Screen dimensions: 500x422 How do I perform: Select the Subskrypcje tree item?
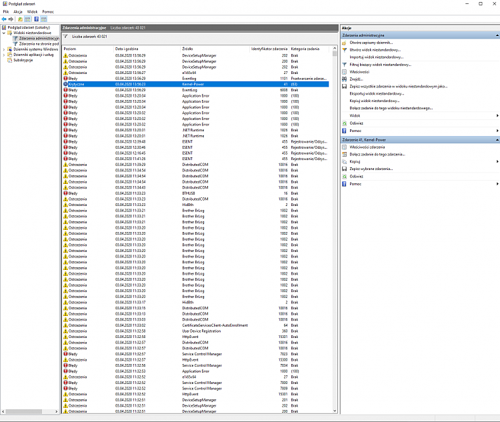23,60
